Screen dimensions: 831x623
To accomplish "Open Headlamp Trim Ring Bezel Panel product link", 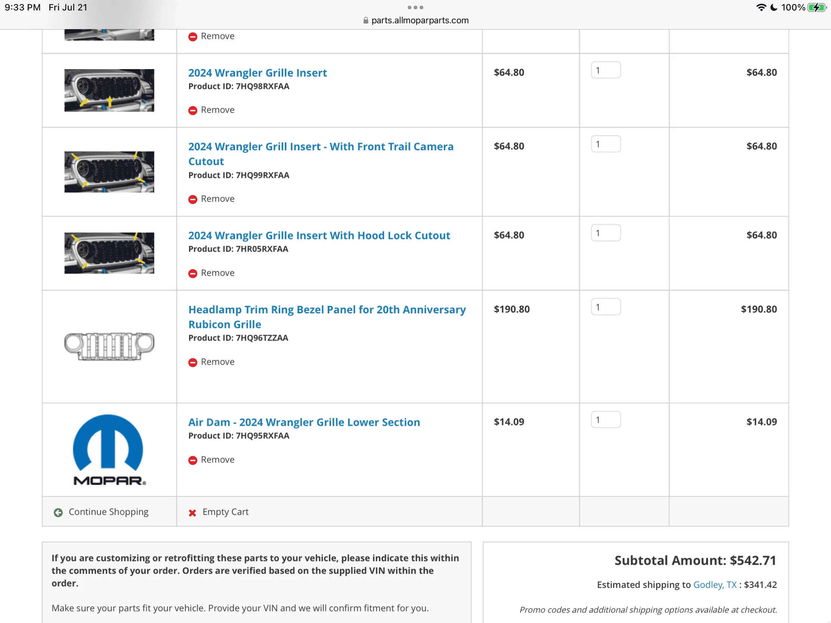I will pyautogui.click(x=327, y=317).
